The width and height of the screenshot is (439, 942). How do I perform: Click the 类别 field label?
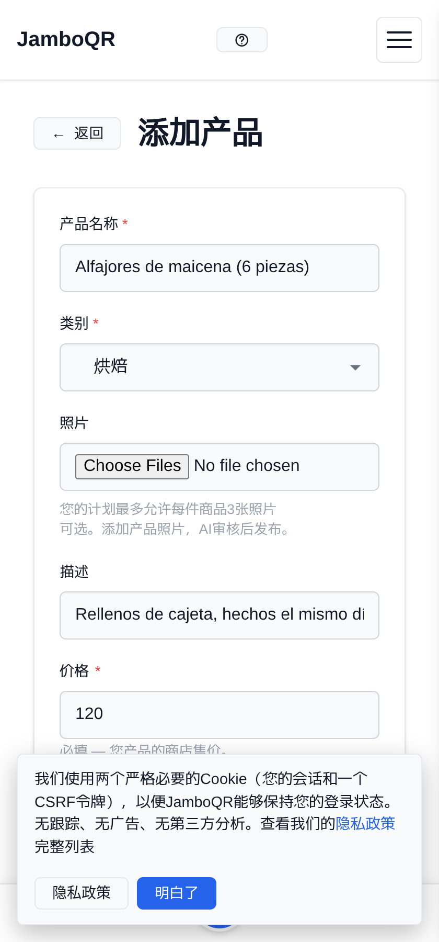coord(74,323)
